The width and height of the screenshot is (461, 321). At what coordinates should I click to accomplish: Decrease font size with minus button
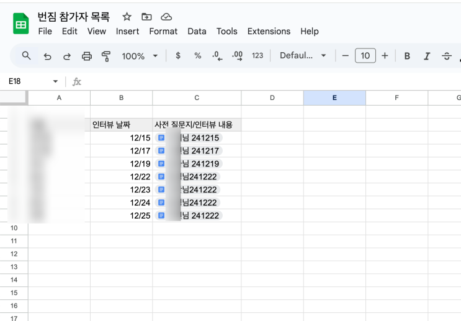pos(346,56)
